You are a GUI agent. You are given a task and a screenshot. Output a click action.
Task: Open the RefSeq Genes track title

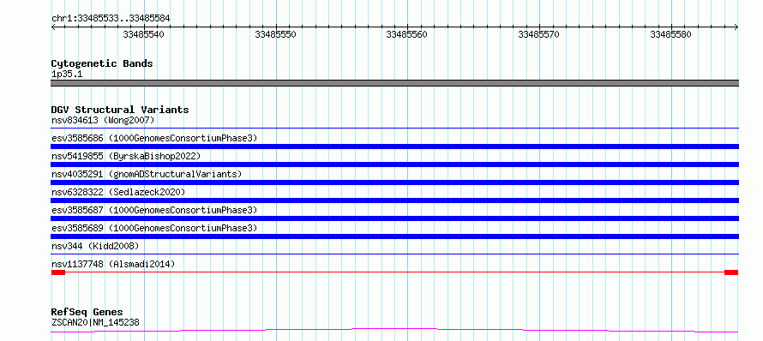[87, 312]
